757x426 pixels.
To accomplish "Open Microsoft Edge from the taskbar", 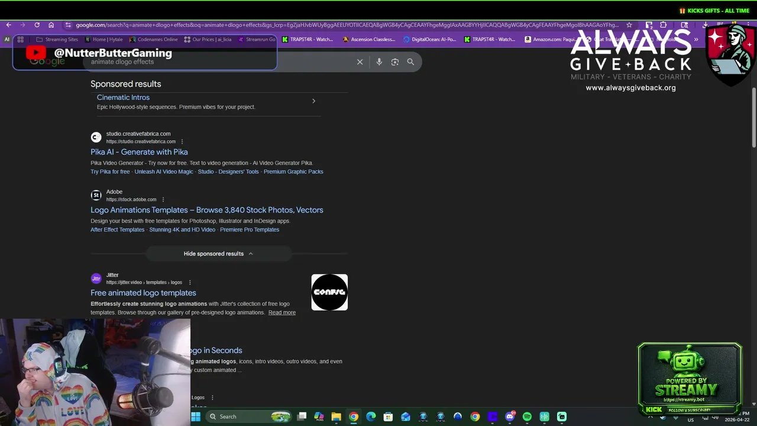I will pyautogui.click(x=371, y=417).
